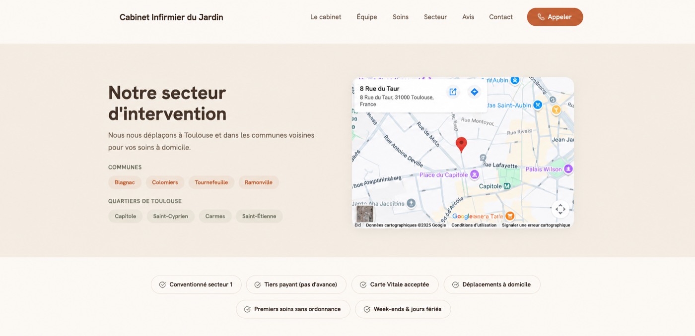The width and height of the screenshot is (695, 336).
Task: Click Capitole metro station marker
Action: [x=507, y=186]
